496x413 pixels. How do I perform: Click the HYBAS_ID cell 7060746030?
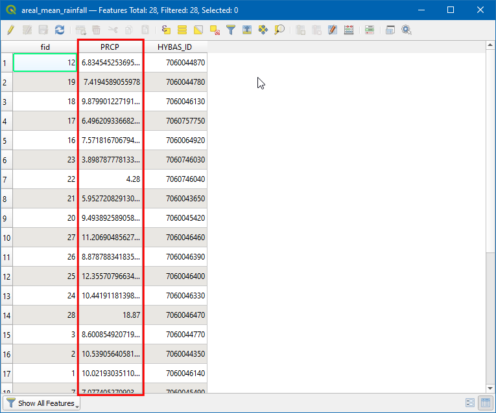coord(175,160)
